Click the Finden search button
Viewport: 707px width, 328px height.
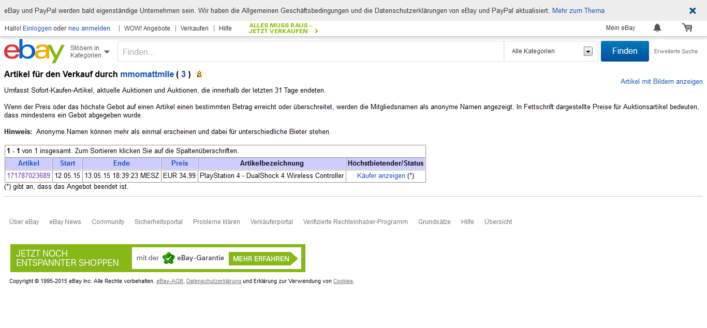[624, 51]
